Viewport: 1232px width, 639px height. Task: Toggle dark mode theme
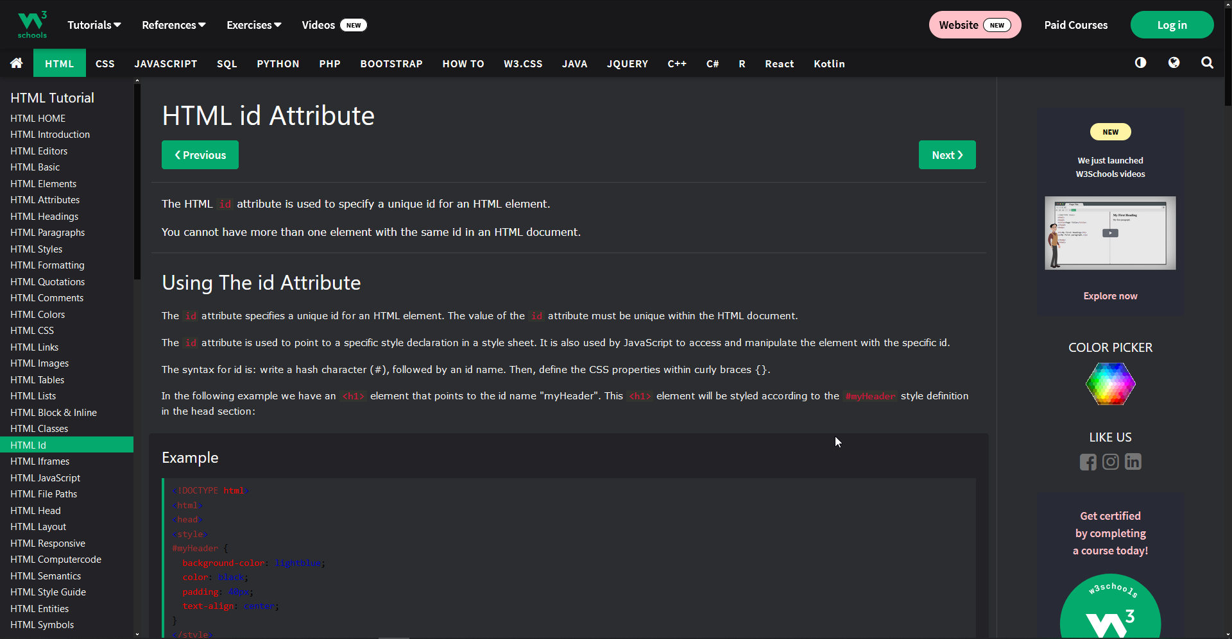1140,63
